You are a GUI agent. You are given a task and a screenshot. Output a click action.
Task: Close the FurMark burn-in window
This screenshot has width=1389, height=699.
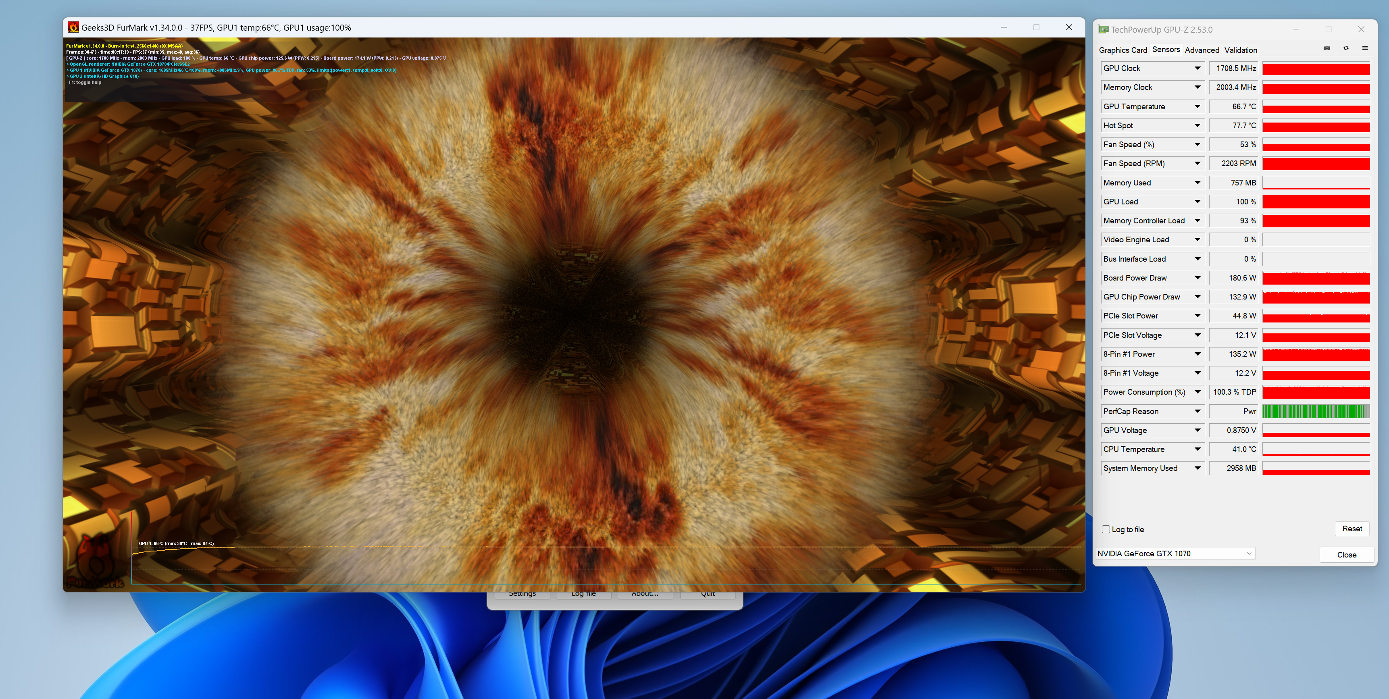click(x=1069, y=27)
